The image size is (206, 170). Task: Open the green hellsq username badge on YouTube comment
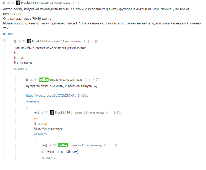coord(44,80)
